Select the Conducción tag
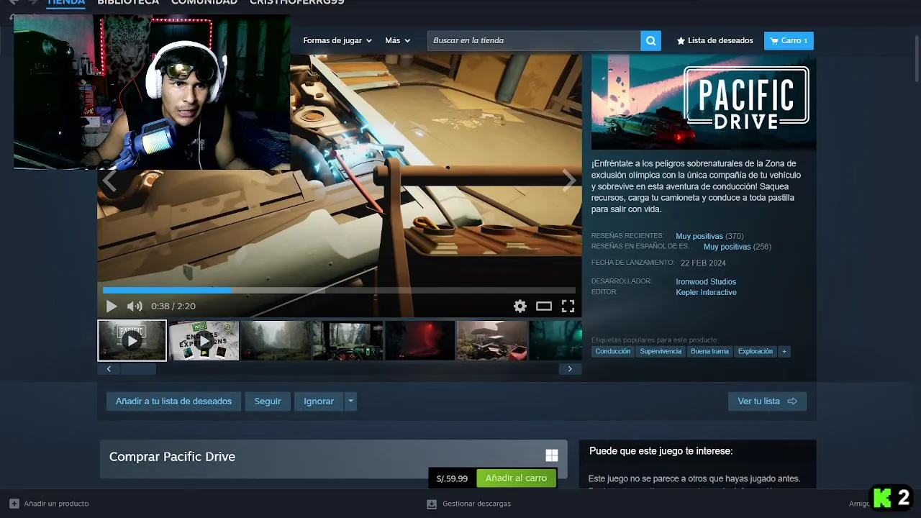921x518 pixels. click(x=613, y=352)
